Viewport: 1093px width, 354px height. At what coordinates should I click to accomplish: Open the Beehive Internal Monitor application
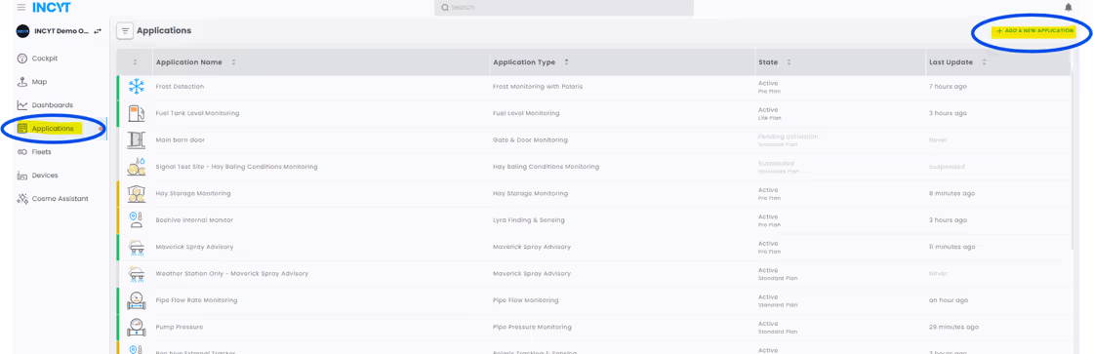click(194, 220)
